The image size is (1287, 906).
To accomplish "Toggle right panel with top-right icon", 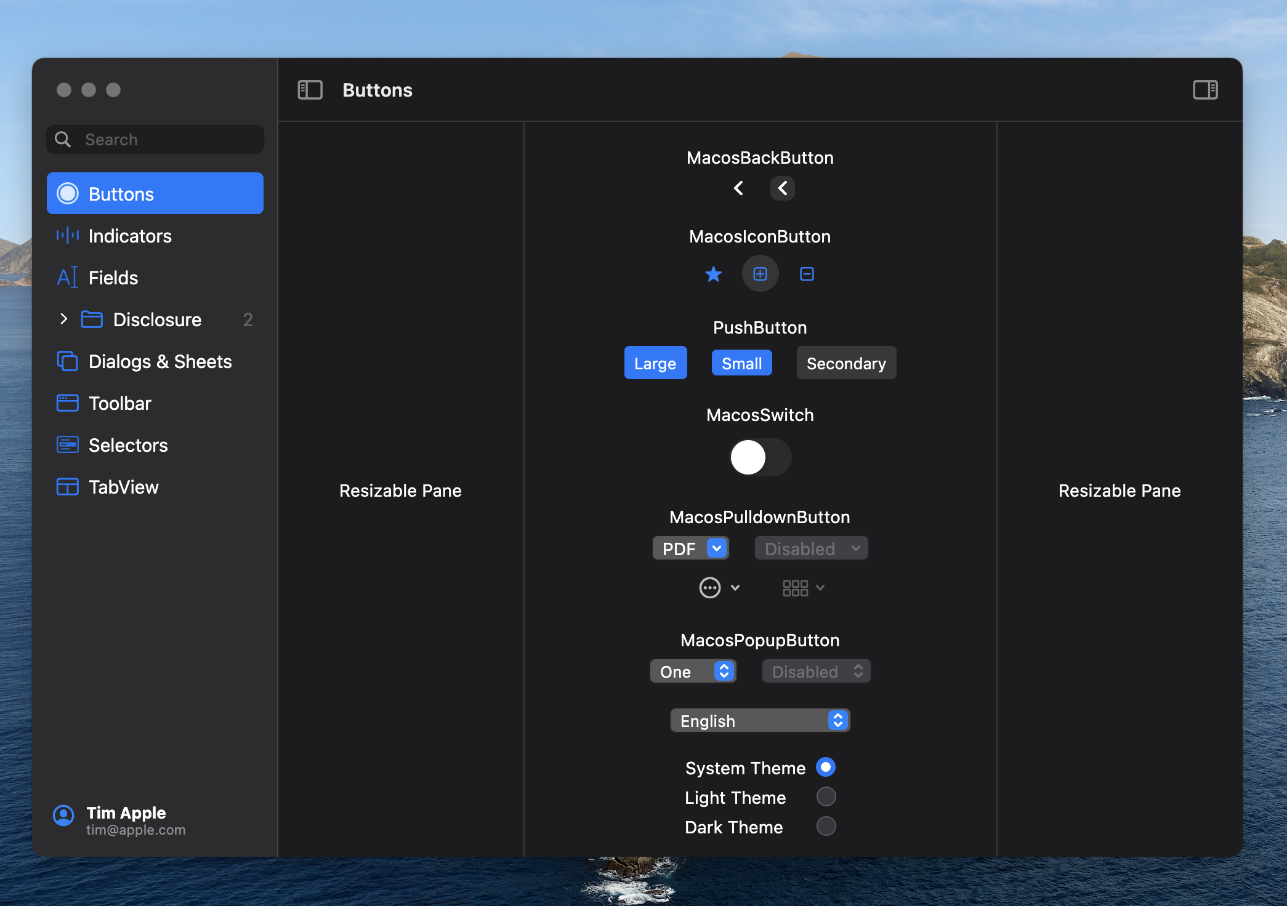I will [x=1205, y=89].
